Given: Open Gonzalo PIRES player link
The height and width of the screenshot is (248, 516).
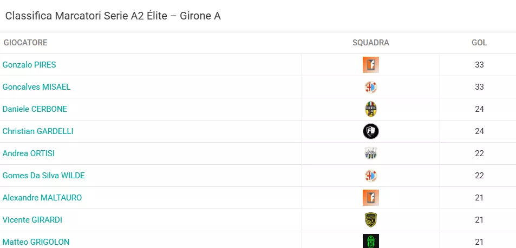Looking at the screenshot, I should click(x=29, y=65).
